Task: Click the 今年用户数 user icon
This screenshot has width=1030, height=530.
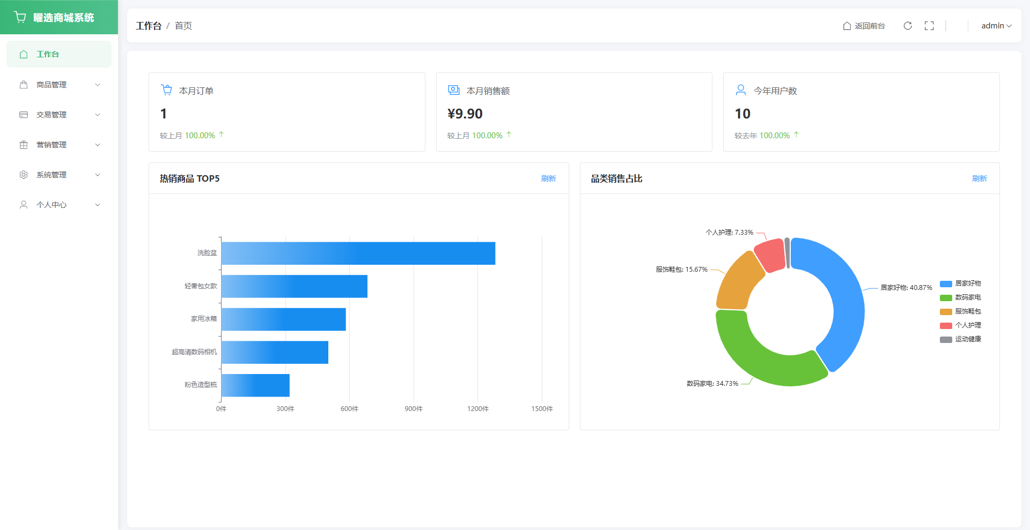Action: [x=741, y=90]
